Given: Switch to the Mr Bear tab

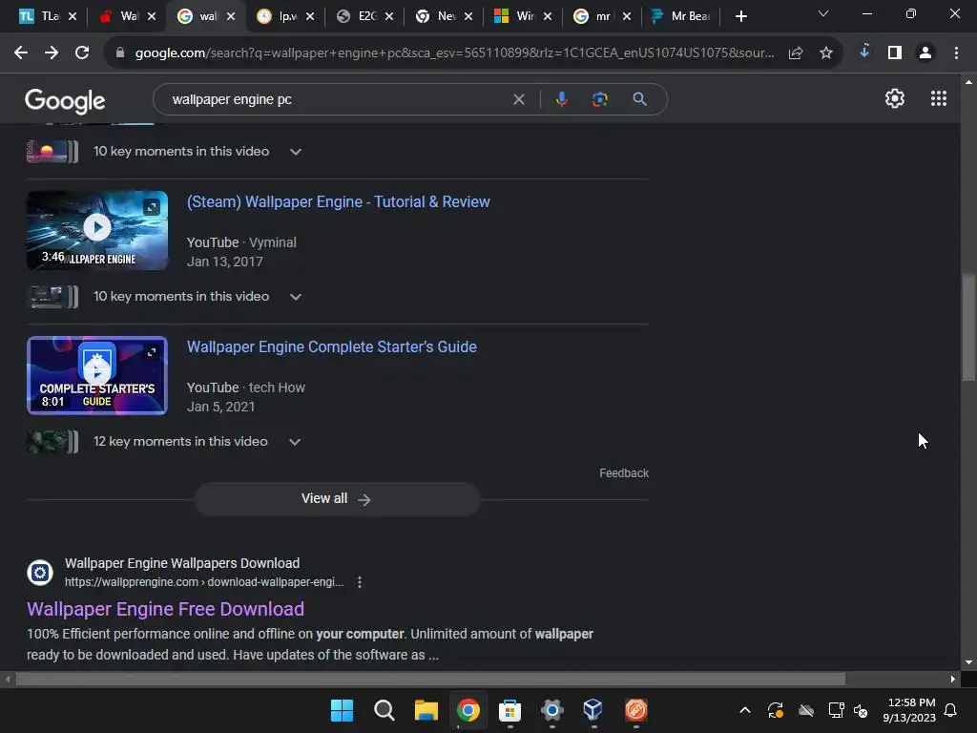Looking at the screenshot, I should pos(680,16).
